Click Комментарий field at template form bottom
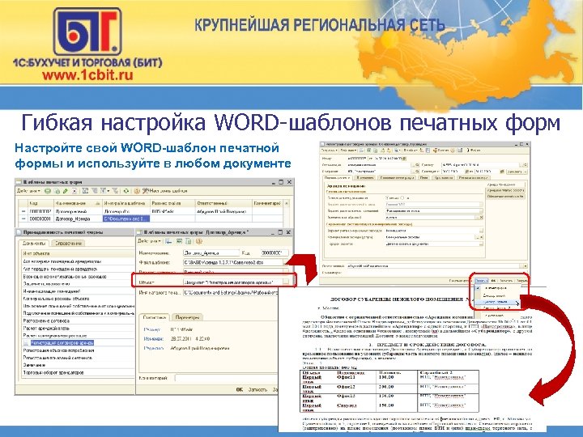The width and height of the screenshot is (583, 437). (x=227, y=378)
